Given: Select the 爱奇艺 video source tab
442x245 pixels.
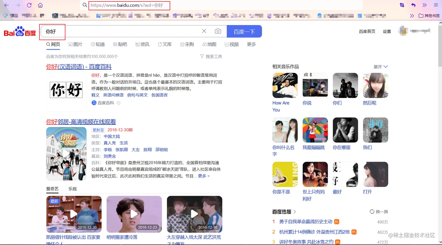Looking at the screenshot, I should point(52,189).
